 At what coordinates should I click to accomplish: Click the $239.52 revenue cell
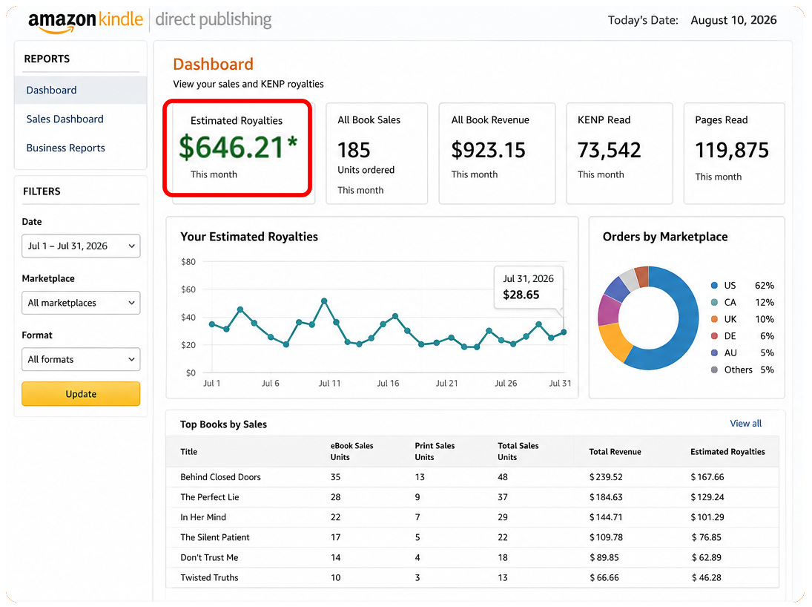click(606, 477)
